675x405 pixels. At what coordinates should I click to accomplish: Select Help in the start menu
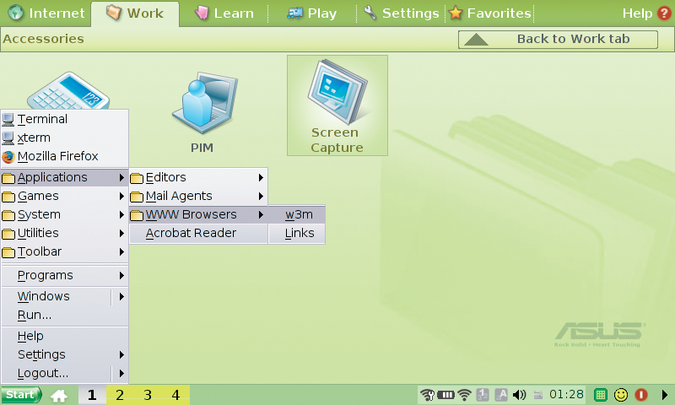(65, 336)
